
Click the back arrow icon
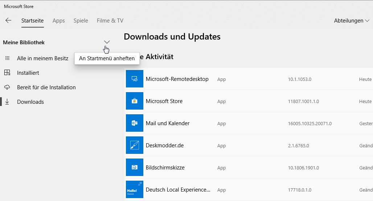tap(8, 21)
